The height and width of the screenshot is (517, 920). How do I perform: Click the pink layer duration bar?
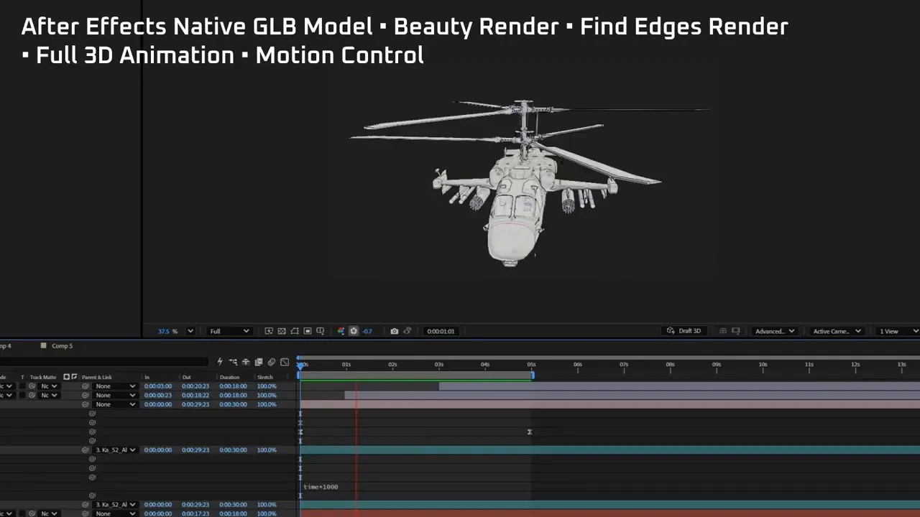pyautogui.click(x=609, y=404)
